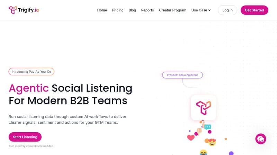This screenshot has height=155, width=277.
Task: Click the heart-eyes emoji
Action: pos(212,142)
